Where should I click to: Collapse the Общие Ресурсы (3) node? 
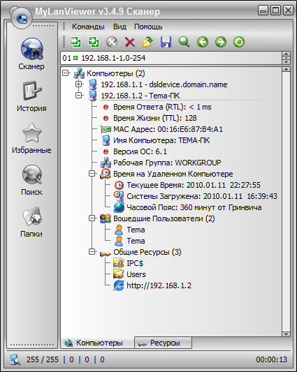click(x=92, y=251)
